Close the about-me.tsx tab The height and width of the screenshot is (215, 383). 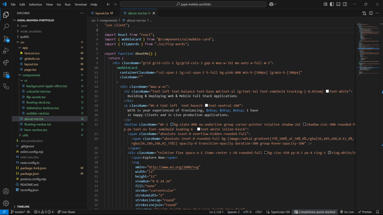pos(154,13)
